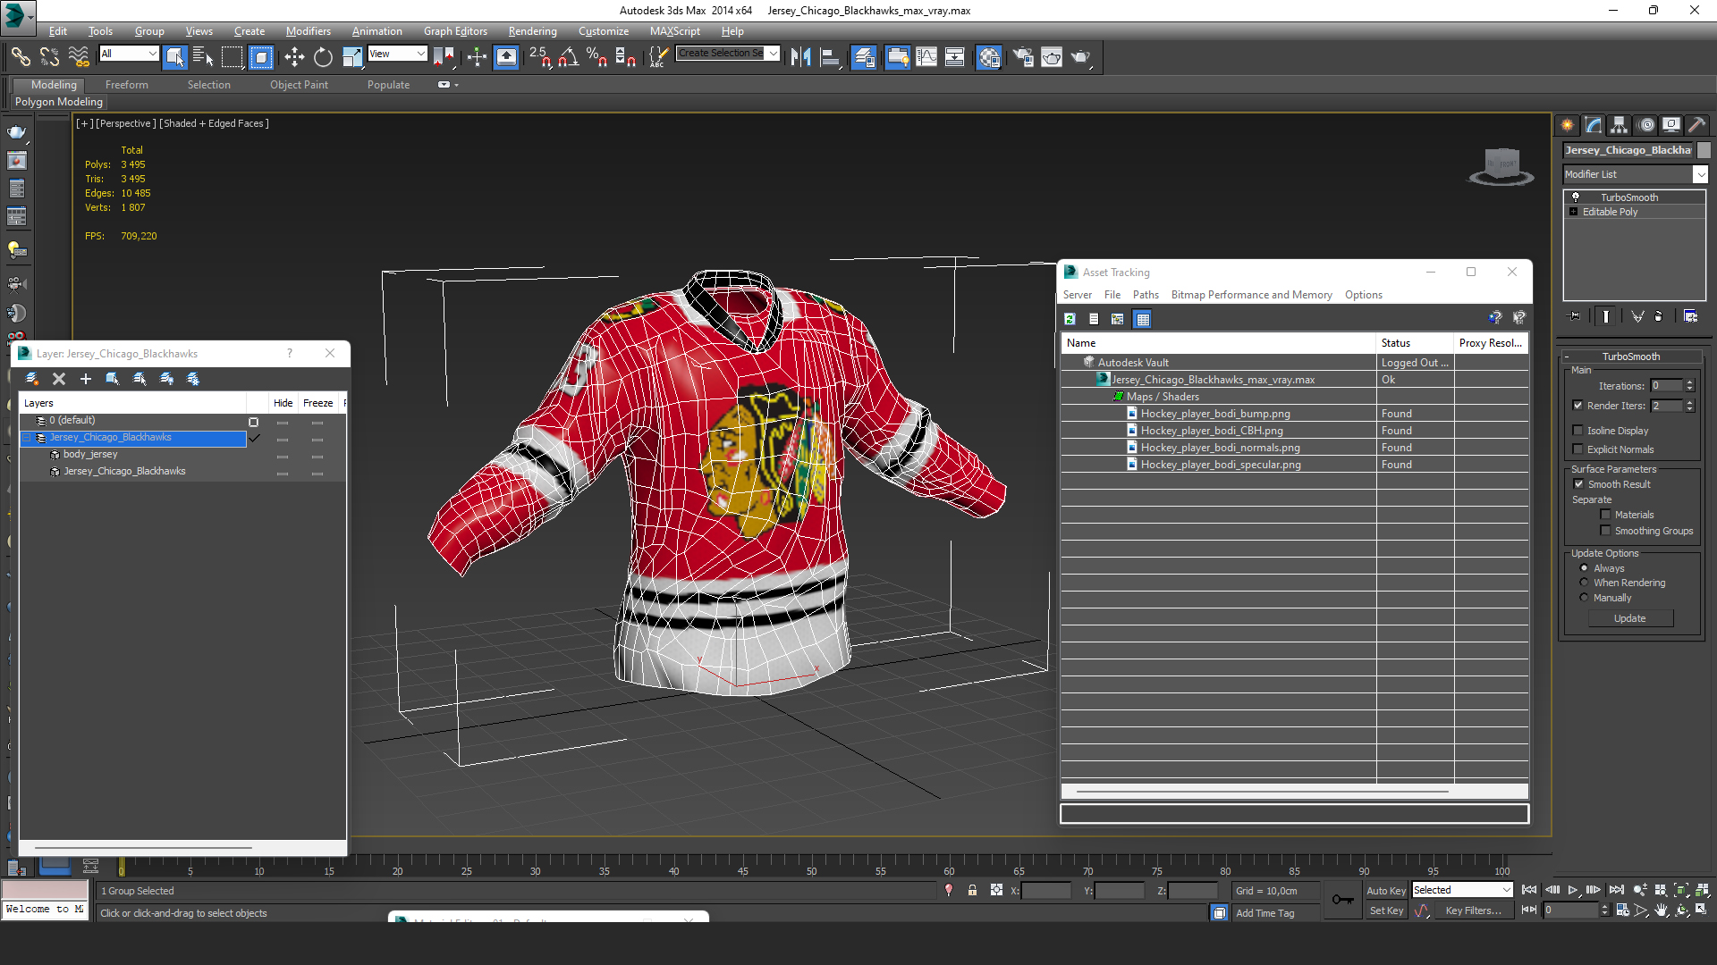The height and width of the screenshot is (965, 1717).
Task: Click the Set Keys key icon
Action: click(x=1342, y=900)
